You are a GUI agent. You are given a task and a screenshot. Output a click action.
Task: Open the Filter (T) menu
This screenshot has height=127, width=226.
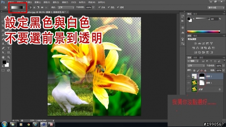point(65,2)
